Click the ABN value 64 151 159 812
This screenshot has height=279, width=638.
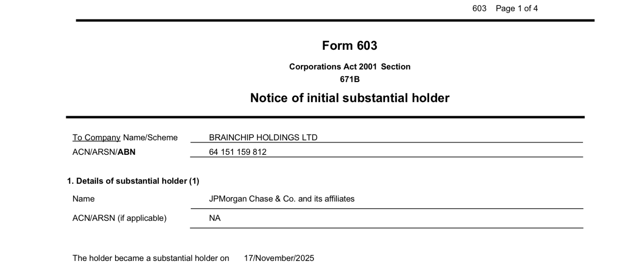(x=237, y=152)
